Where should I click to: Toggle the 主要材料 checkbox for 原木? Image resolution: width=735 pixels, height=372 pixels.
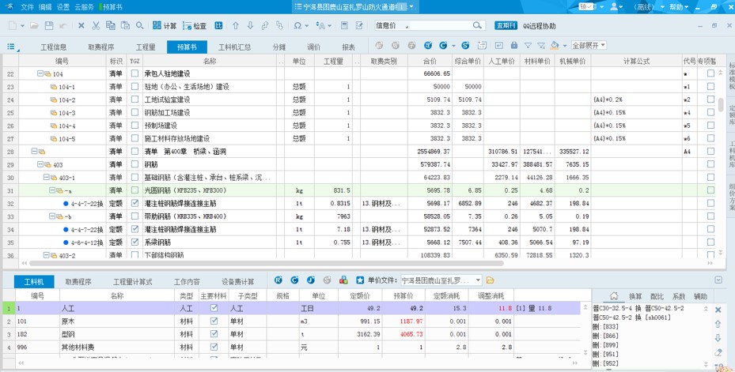click(214, 321)
